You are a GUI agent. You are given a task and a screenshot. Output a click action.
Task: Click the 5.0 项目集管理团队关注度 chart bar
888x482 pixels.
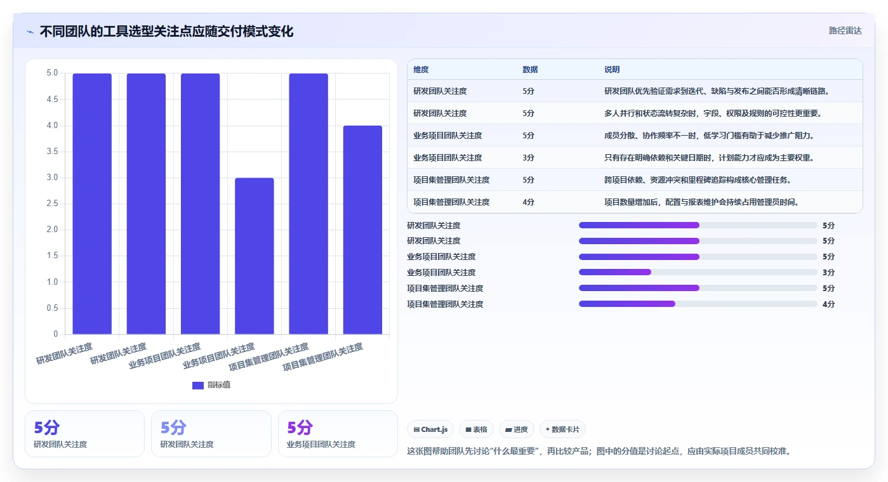(308, 204)
